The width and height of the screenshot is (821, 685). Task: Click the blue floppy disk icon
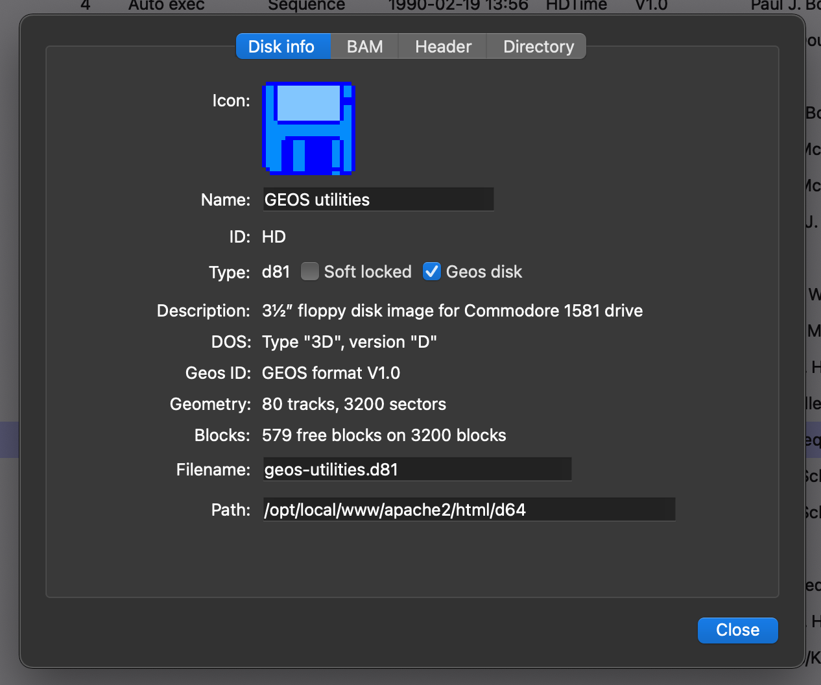(309, 128)
